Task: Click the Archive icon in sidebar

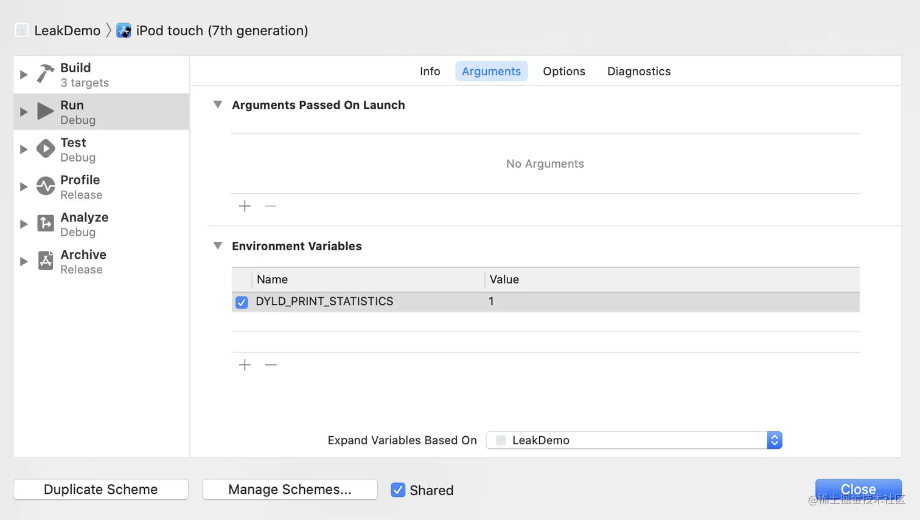Action: pos(46,261)
